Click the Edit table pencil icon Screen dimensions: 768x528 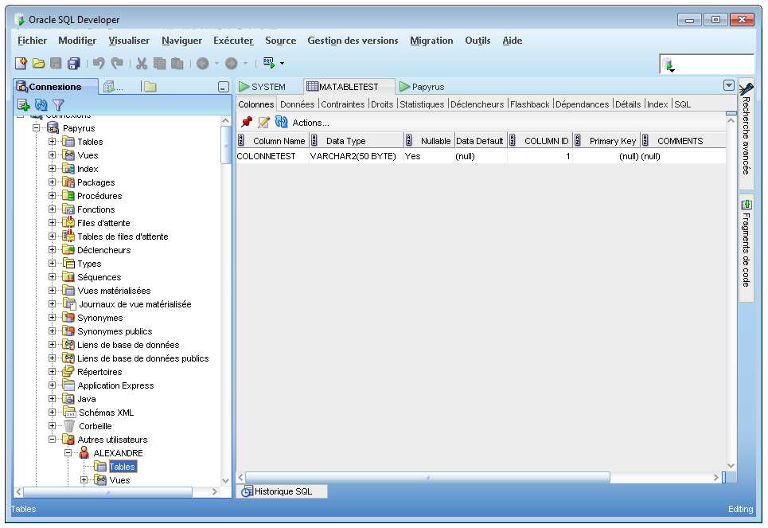(x=263, y=122)
